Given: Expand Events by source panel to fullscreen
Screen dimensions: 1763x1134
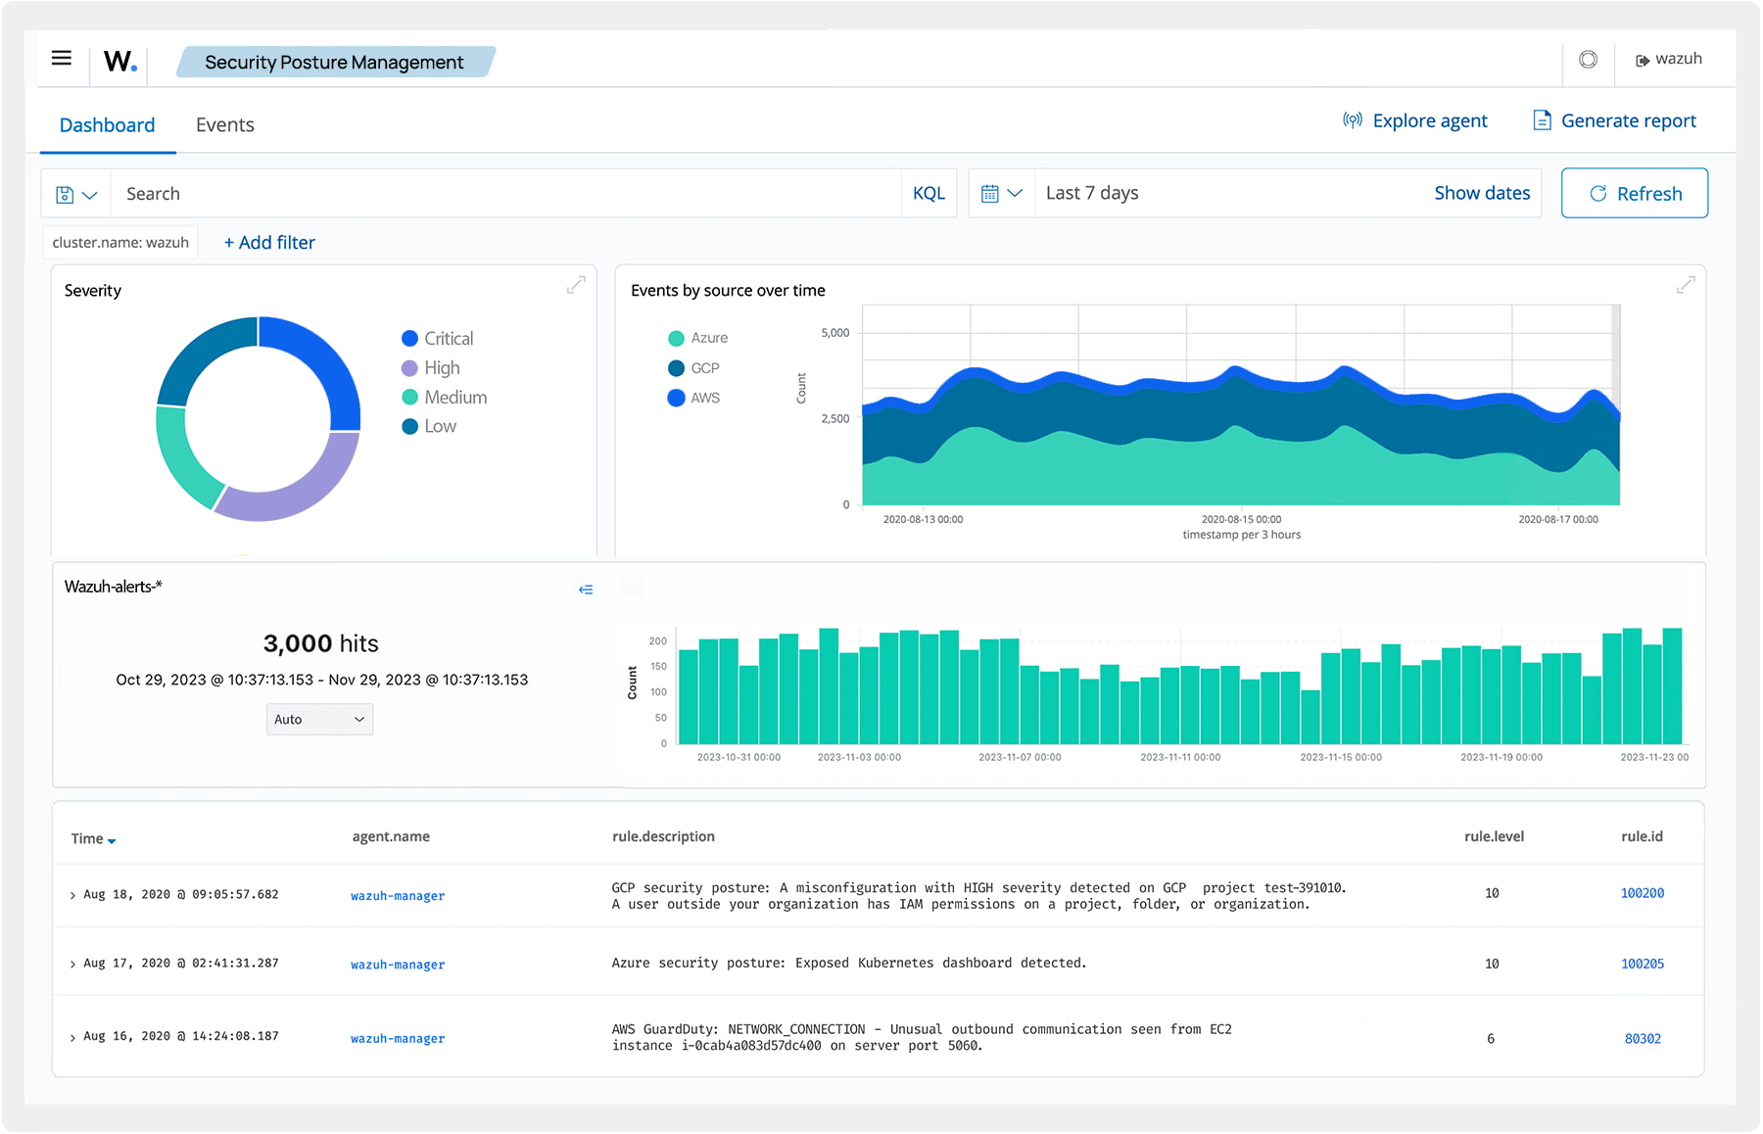Looking at the screenshot, I should coord(1685,285).
